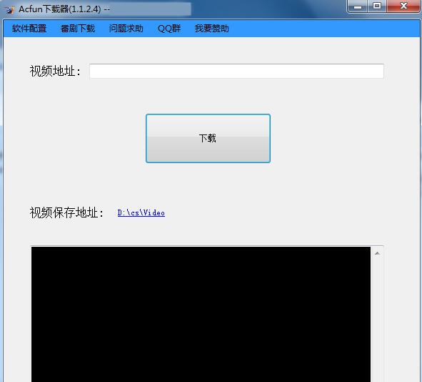
Task: Maximize the Acfun下载器 window
Action: (377, 6)
